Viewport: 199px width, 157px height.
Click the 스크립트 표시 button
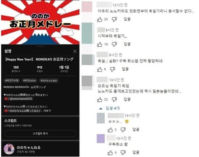coord(40,133)
